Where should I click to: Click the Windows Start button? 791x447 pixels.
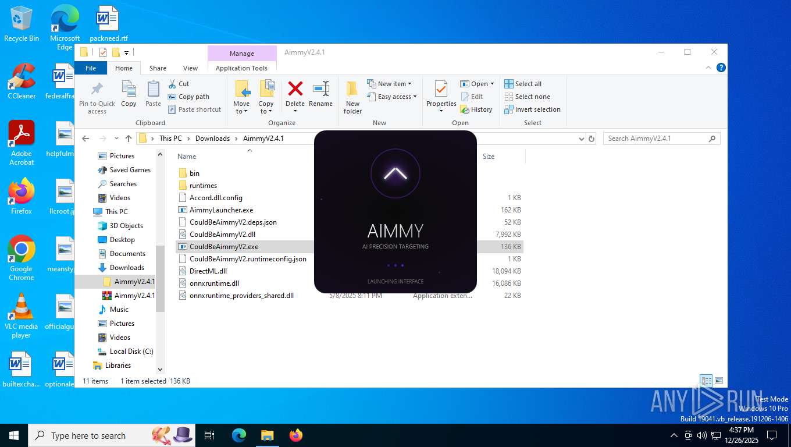click(x=14, y=435)
